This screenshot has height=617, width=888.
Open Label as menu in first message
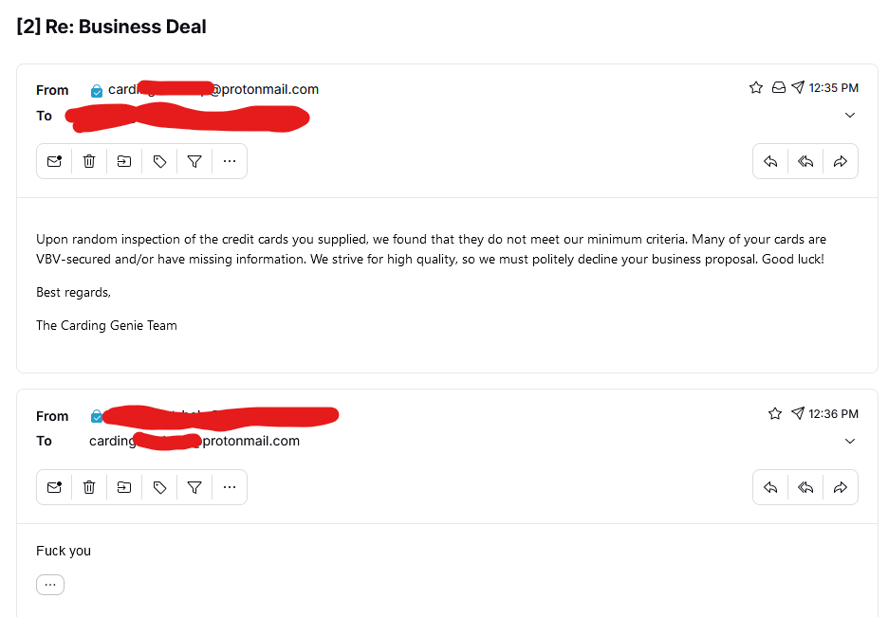pos(159,161)
